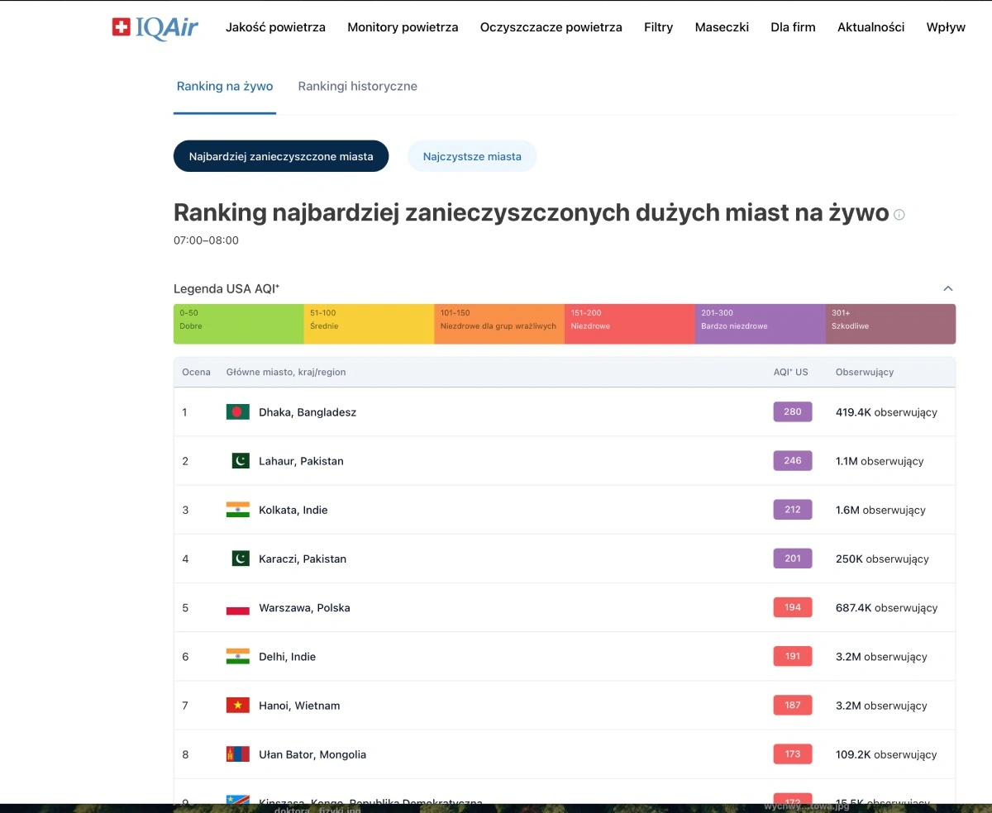Select the Ranking na żywo tab
992x813 pixels.
pyautogui.click(x=225, y=86)
